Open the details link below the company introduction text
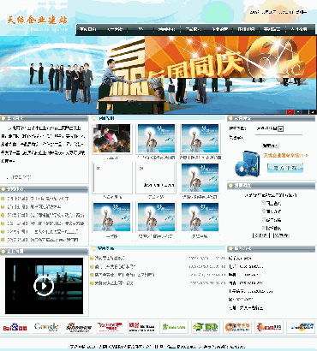This screenshot has width=317, height=351. (x=19, y=177)
